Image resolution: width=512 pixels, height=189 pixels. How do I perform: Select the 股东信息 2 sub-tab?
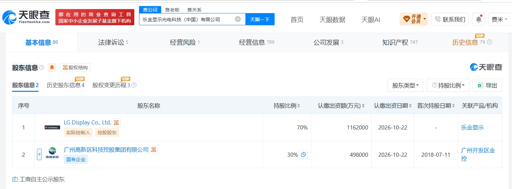point(26,85)
